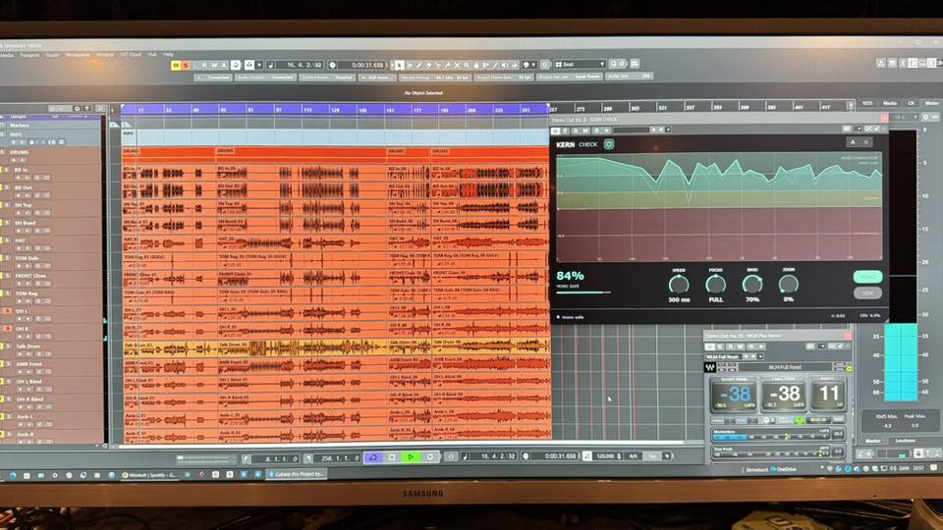Choose the Erase tool in toolbar
943x530 pixels.
tap(428, 65)
